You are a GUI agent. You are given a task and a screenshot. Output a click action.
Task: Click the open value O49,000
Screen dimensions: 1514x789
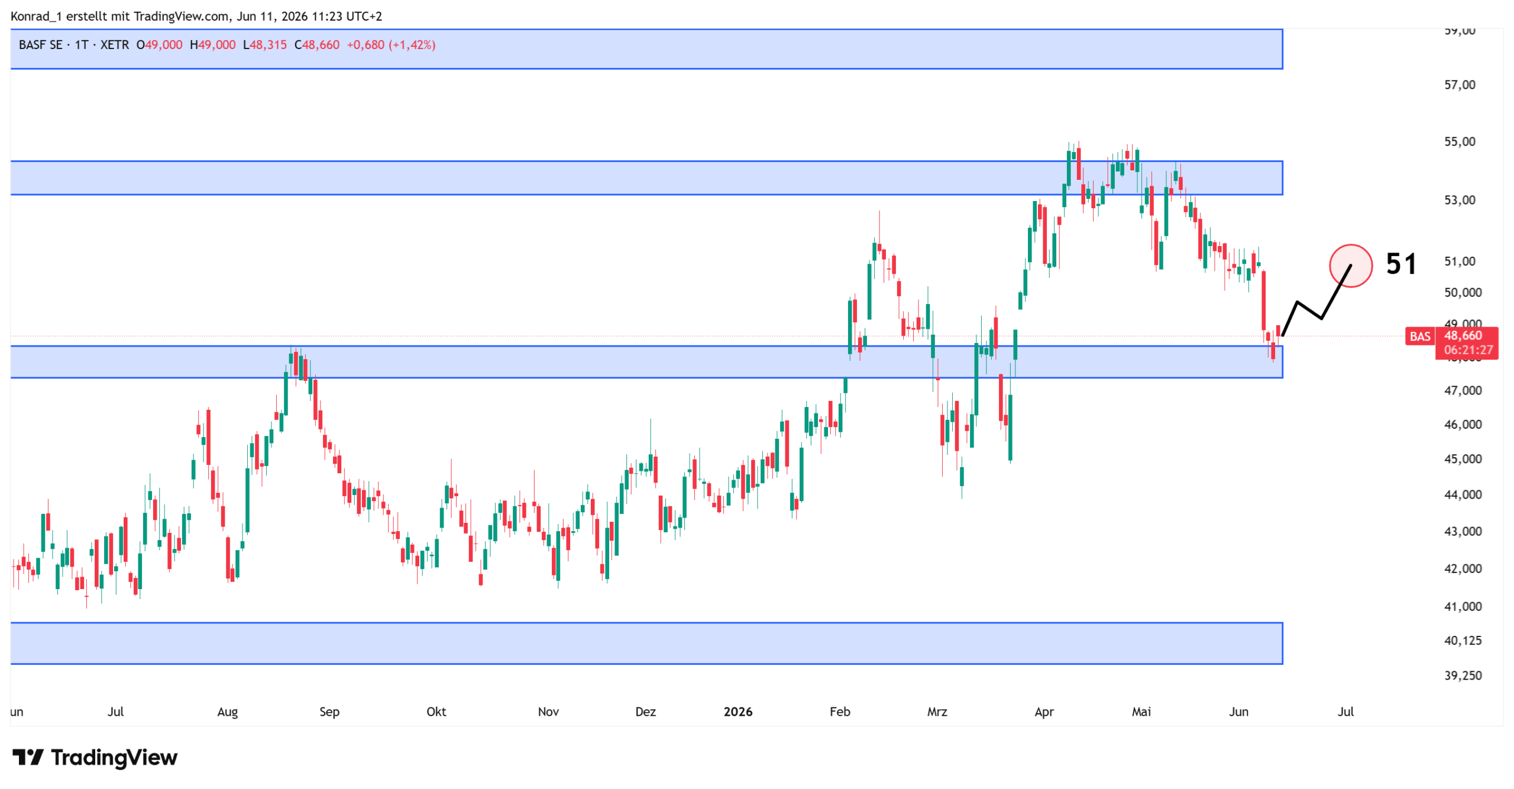pyautogui.click(x=159, y=45)
